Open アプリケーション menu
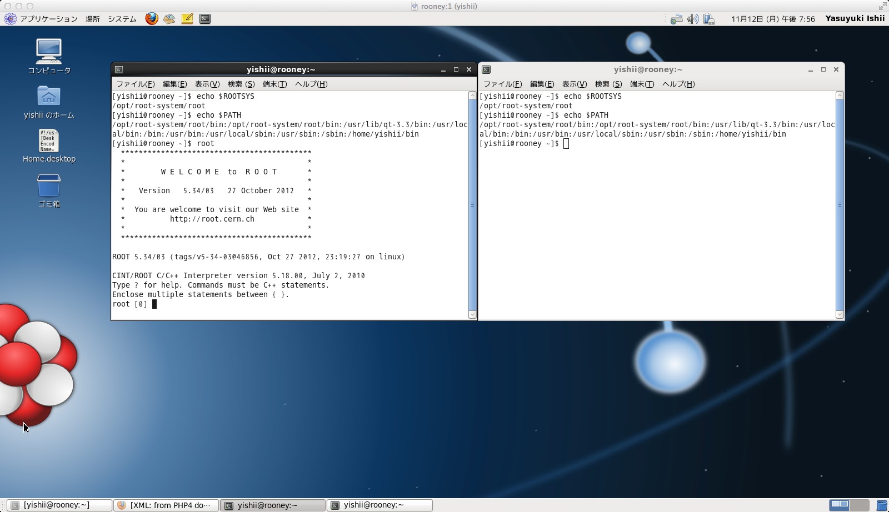Viewport: 889px width, 512px height. (49, 19)
